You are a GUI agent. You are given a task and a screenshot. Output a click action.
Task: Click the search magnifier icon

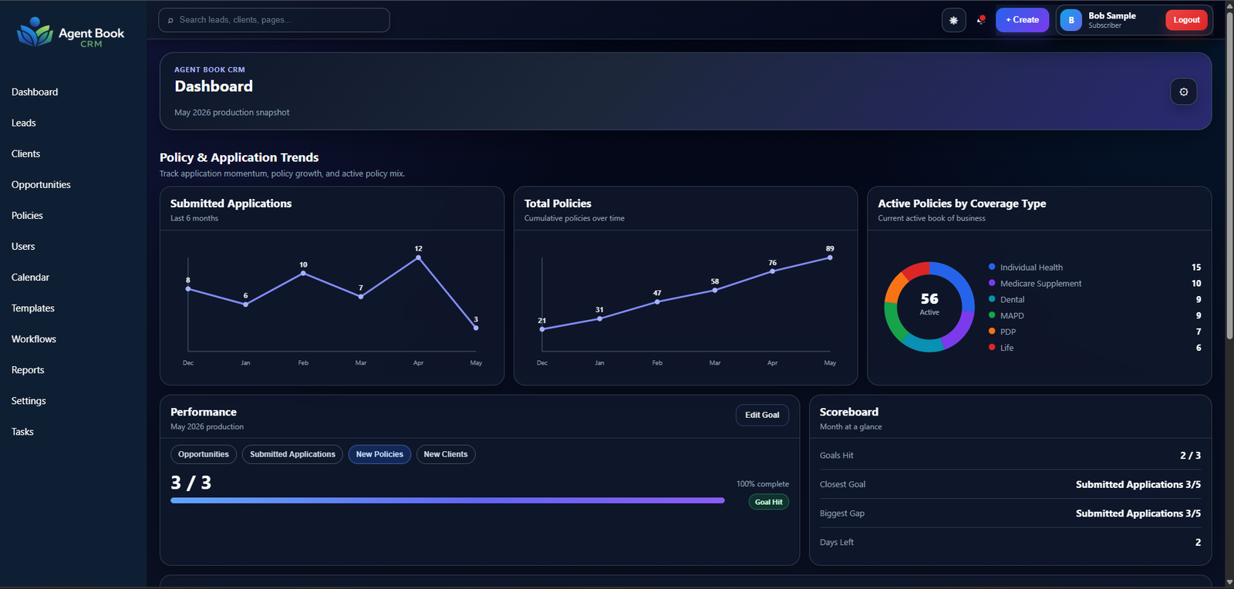[x=170, y=20]
